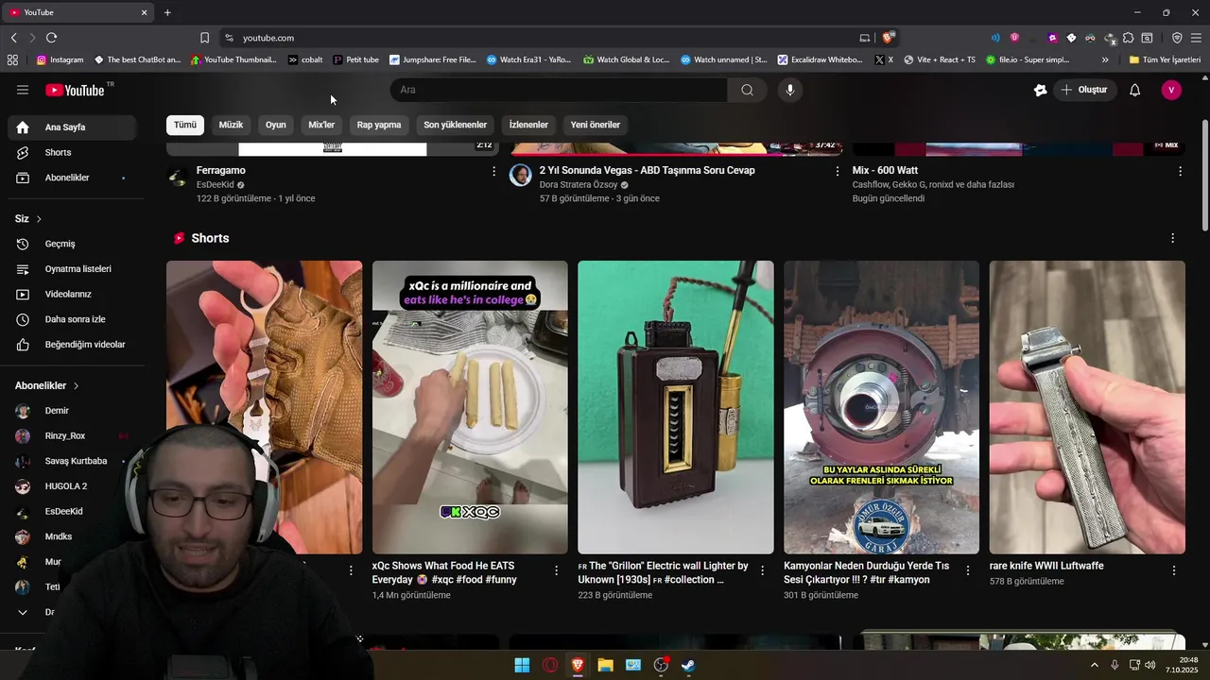This screenshot has width=1210, height=680.
Task: Open more options for Vegas video
Action: tap(837, 171)
